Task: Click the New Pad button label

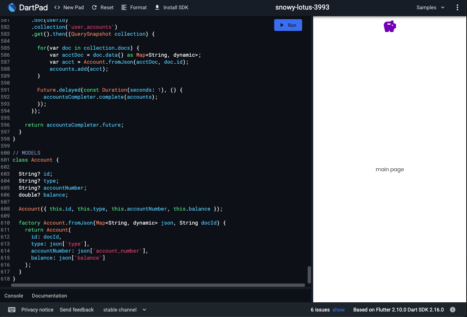Action: [x=74, y=7]
